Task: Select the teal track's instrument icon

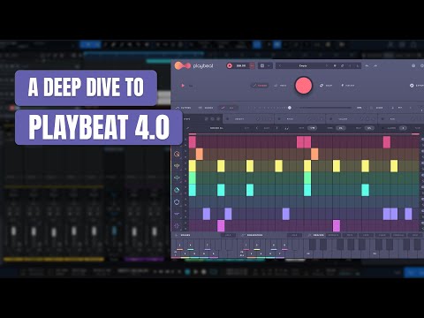Action: [177, 190]
